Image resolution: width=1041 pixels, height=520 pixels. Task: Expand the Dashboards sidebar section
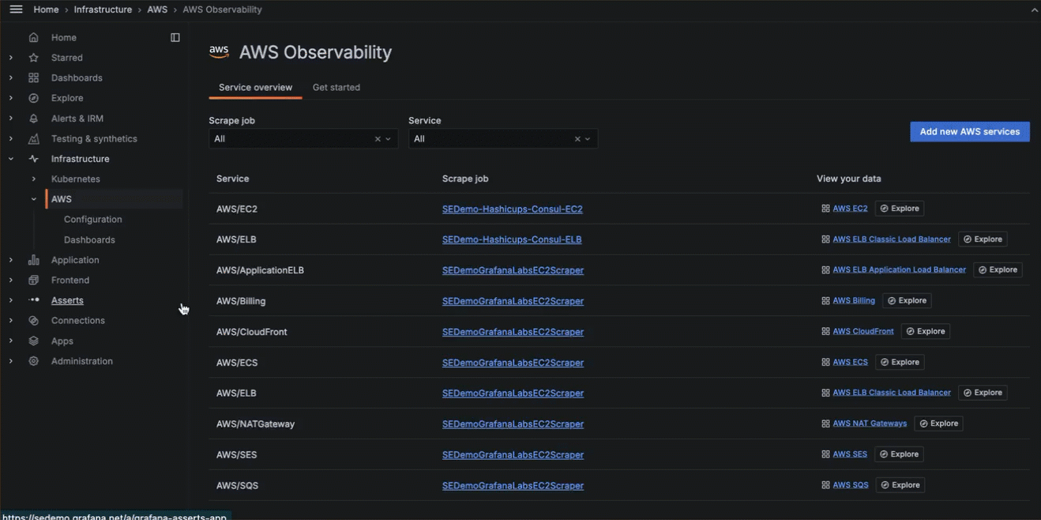11,78
